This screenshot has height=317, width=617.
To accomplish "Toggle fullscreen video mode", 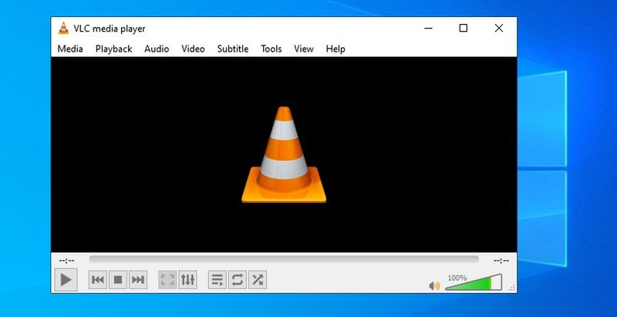I will click(167, 280).
